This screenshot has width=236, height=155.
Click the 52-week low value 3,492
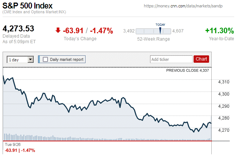click(x=129, y=31)
